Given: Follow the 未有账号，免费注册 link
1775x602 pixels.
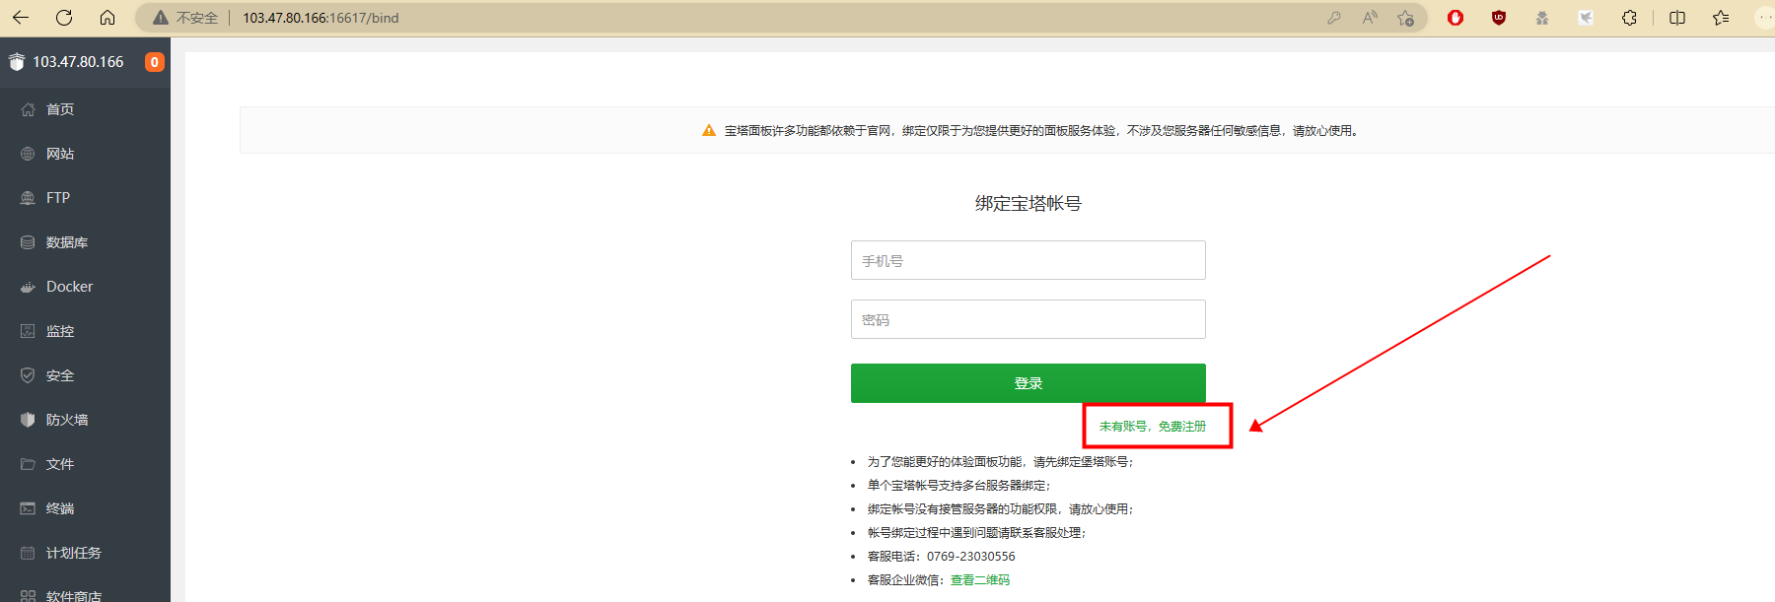Looking at the screenshot, I should click(x=1152, y=427).
